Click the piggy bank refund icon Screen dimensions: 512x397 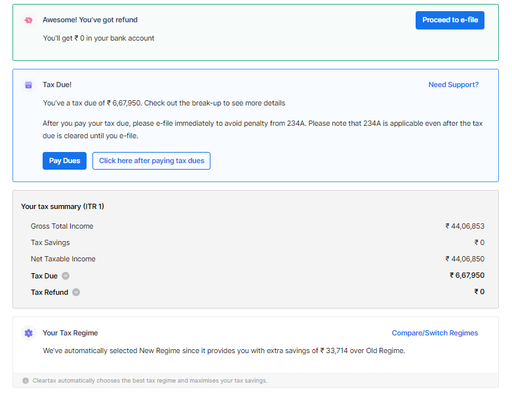(28, 20)
